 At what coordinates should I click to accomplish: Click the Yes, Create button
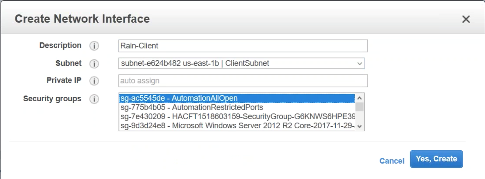(436, 159)
